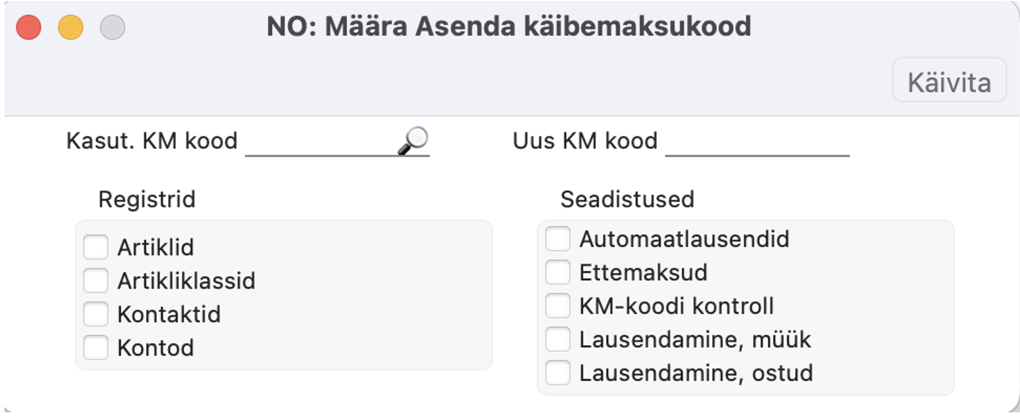The image size is (1020, 419).
Task: Select the Ettemaksud checkbox
Action: coord(558,272)
